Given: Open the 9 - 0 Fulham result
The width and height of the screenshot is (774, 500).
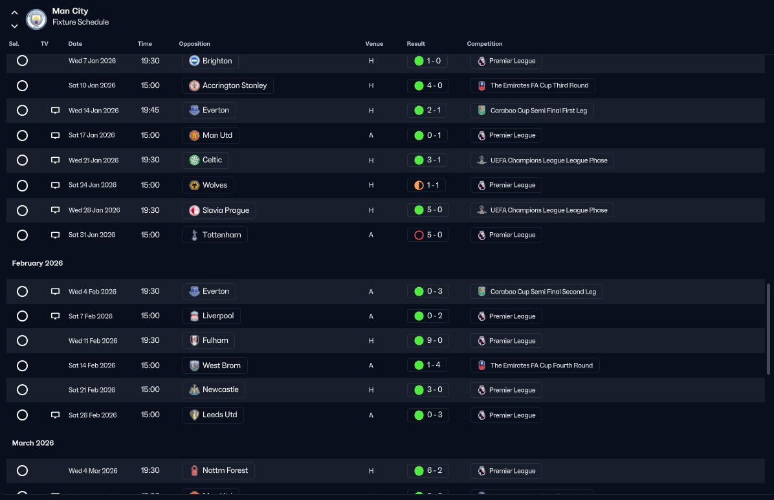Looking at the screenshot, I should [428, 341].
